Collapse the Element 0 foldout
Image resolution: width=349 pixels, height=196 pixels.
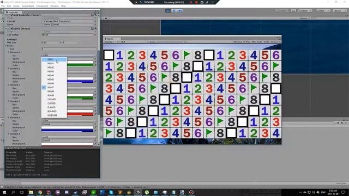(x=9, y=52)
